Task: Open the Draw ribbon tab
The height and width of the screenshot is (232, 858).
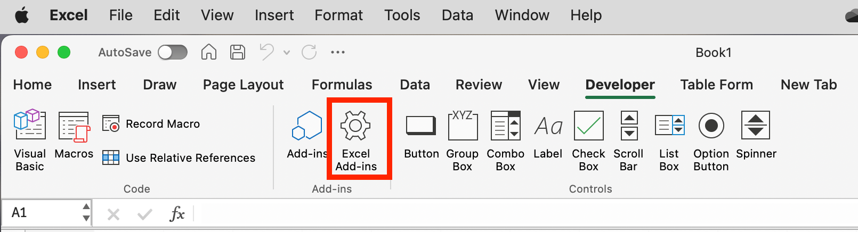Action: 160,85
